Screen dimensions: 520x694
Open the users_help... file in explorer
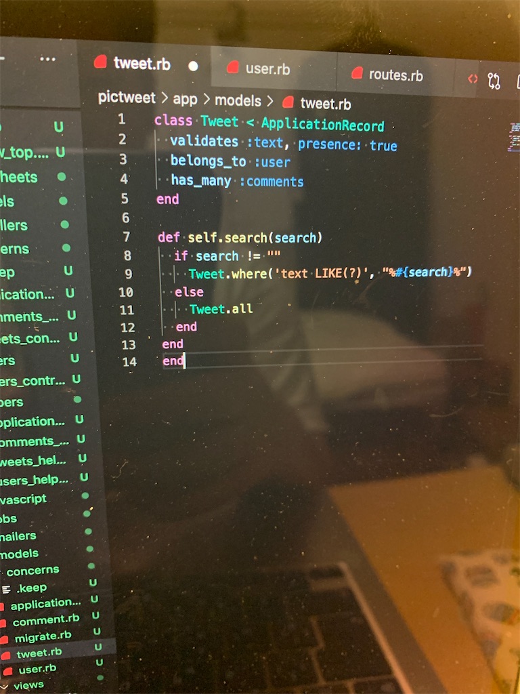34,480
